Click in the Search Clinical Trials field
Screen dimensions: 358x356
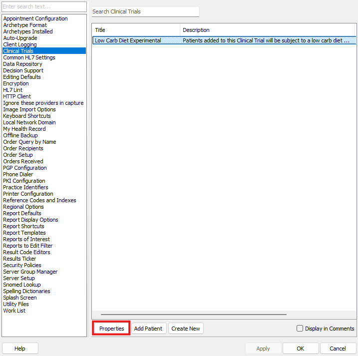(145, 11)
